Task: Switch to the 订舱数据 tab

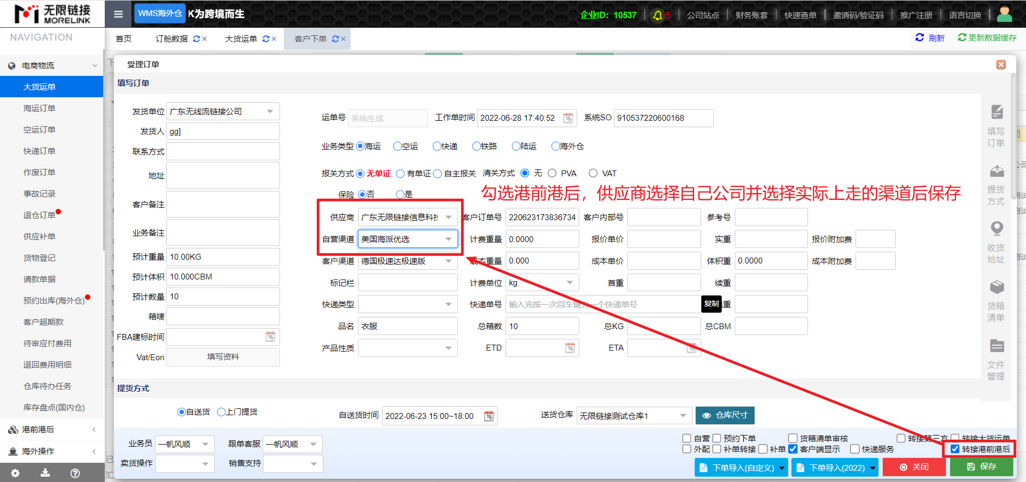Action: click(172, 39)
